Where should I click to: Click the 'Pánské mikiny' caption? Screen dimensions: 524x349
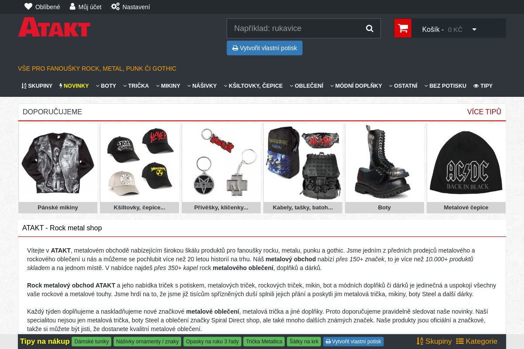(x=58, y=208)
